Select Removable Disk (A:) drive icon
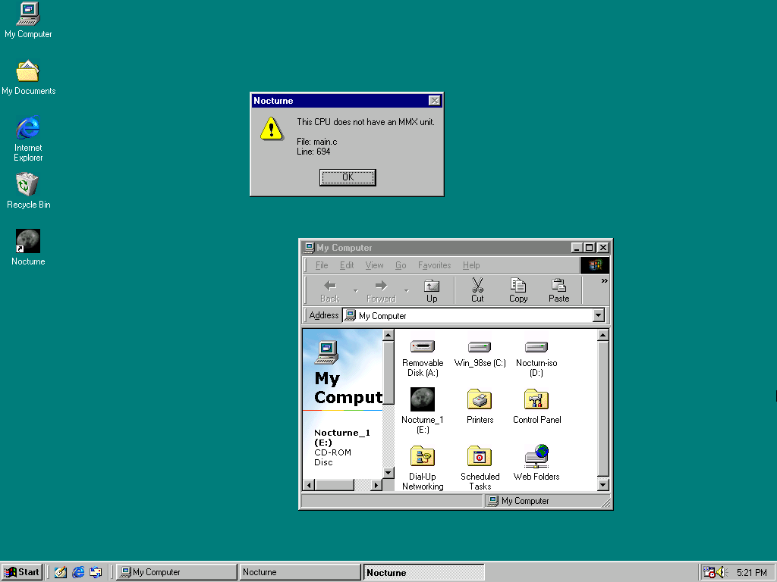777x582 pixels. click(x=423, y=347)
